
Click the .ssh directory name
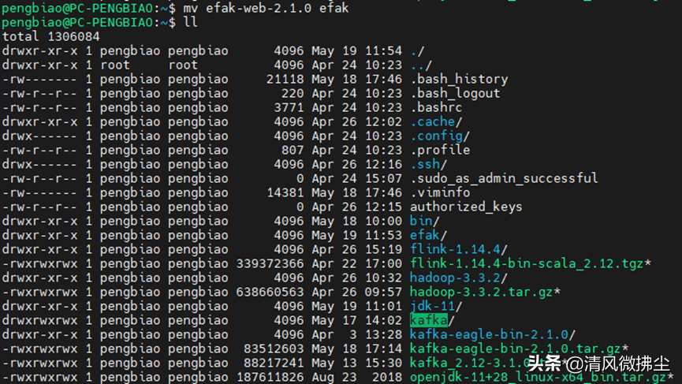pos(426,164)
